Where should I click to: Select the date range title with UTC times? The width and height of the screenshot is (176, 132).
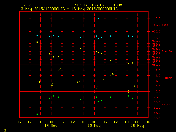coord(68,9)
